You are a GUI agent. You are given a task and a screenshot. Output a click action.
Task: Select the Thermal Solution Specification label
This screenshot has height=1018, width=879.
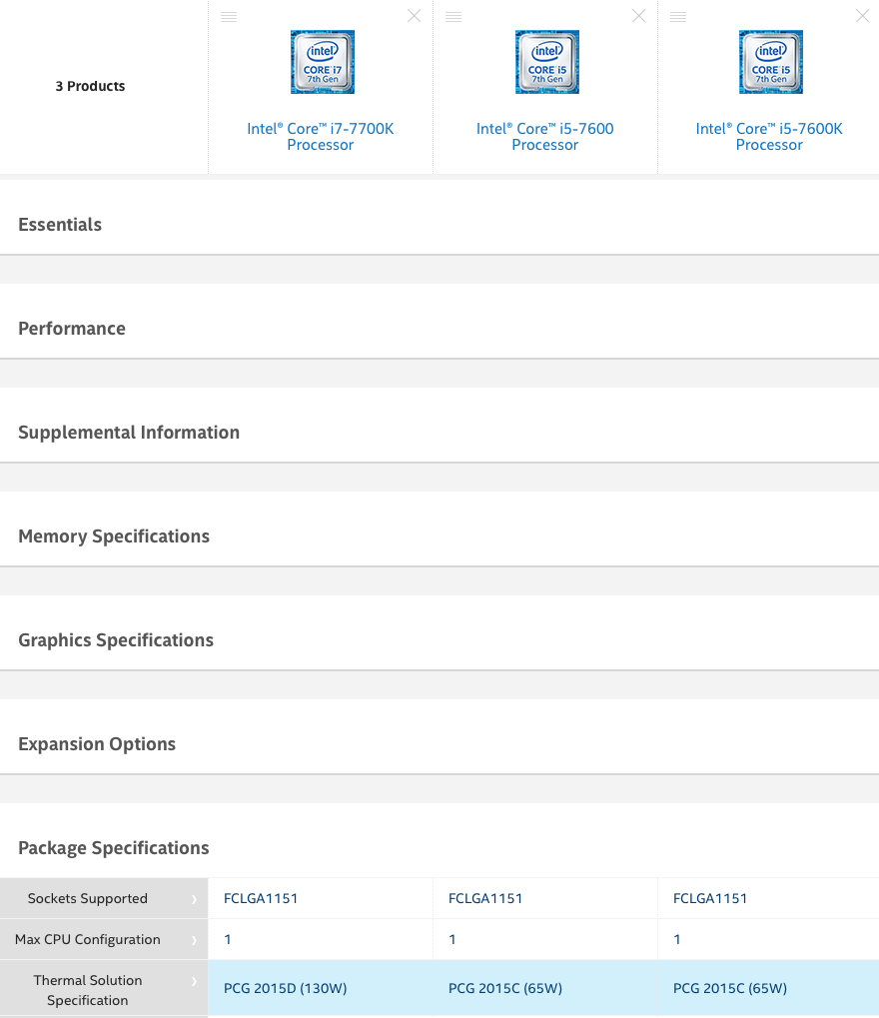[88, 990]
